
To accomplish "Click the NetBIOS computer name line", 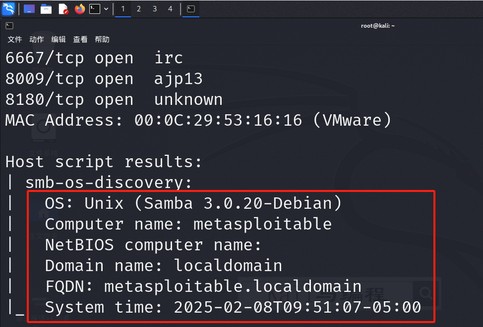I will [153, 245].
